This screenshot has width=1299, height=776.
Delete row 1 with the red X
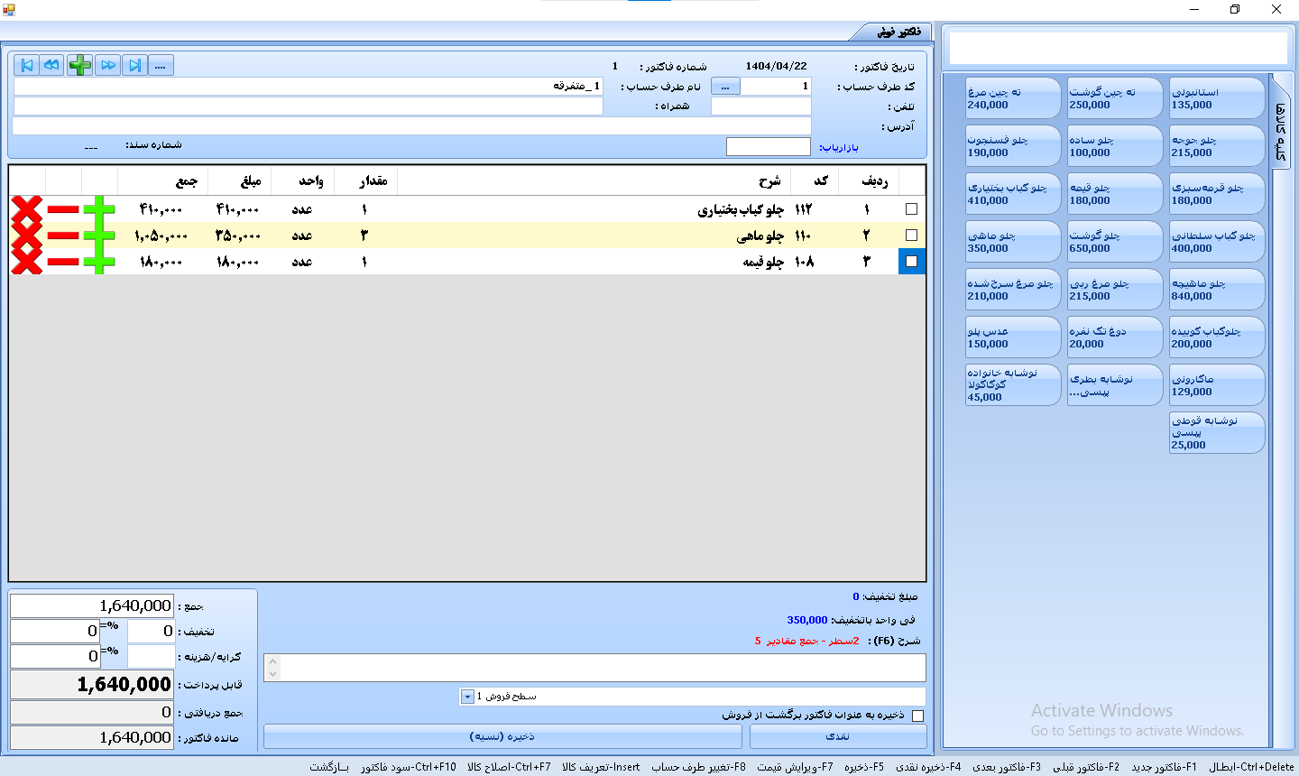pos(27,209)
